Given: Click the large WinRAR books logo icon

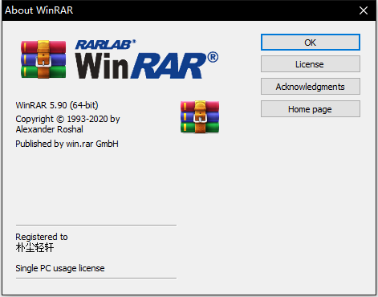Looking at the screenshot, I should [43, 59].
